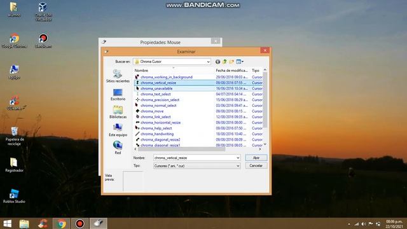Click the scroll down arrow in file list
407x229 pixels.
[x=265, y=144]
